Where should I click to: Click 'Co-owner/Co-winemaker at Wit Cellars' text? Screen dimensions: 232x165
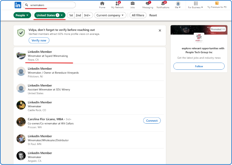click(50, 123)
